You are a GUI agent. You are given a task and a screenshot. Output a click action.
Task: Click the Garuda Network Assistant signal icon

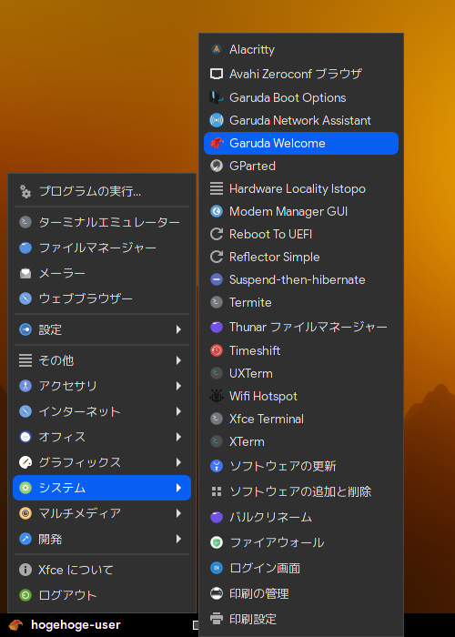coord(217,120)
